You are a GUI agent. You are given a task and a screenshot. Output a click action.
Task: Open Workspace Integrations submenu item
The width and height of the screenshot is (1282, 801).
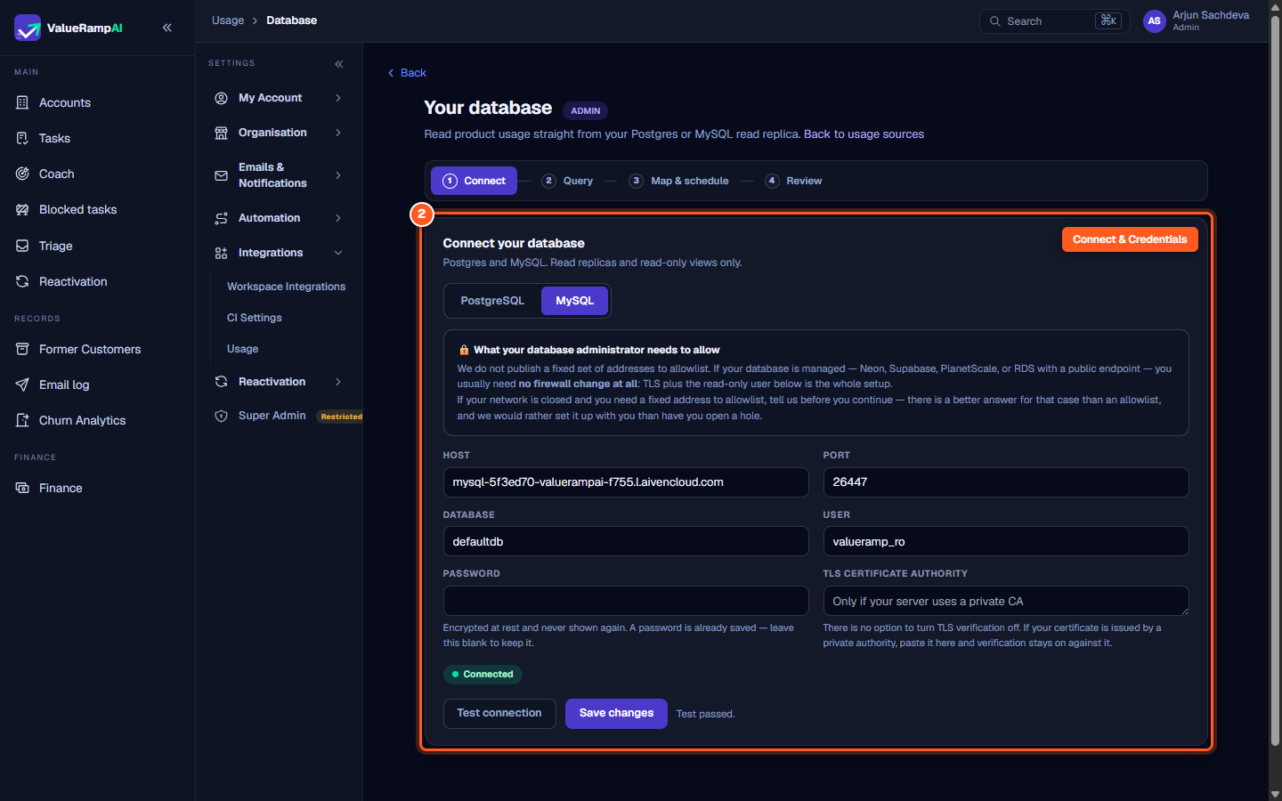286,287
